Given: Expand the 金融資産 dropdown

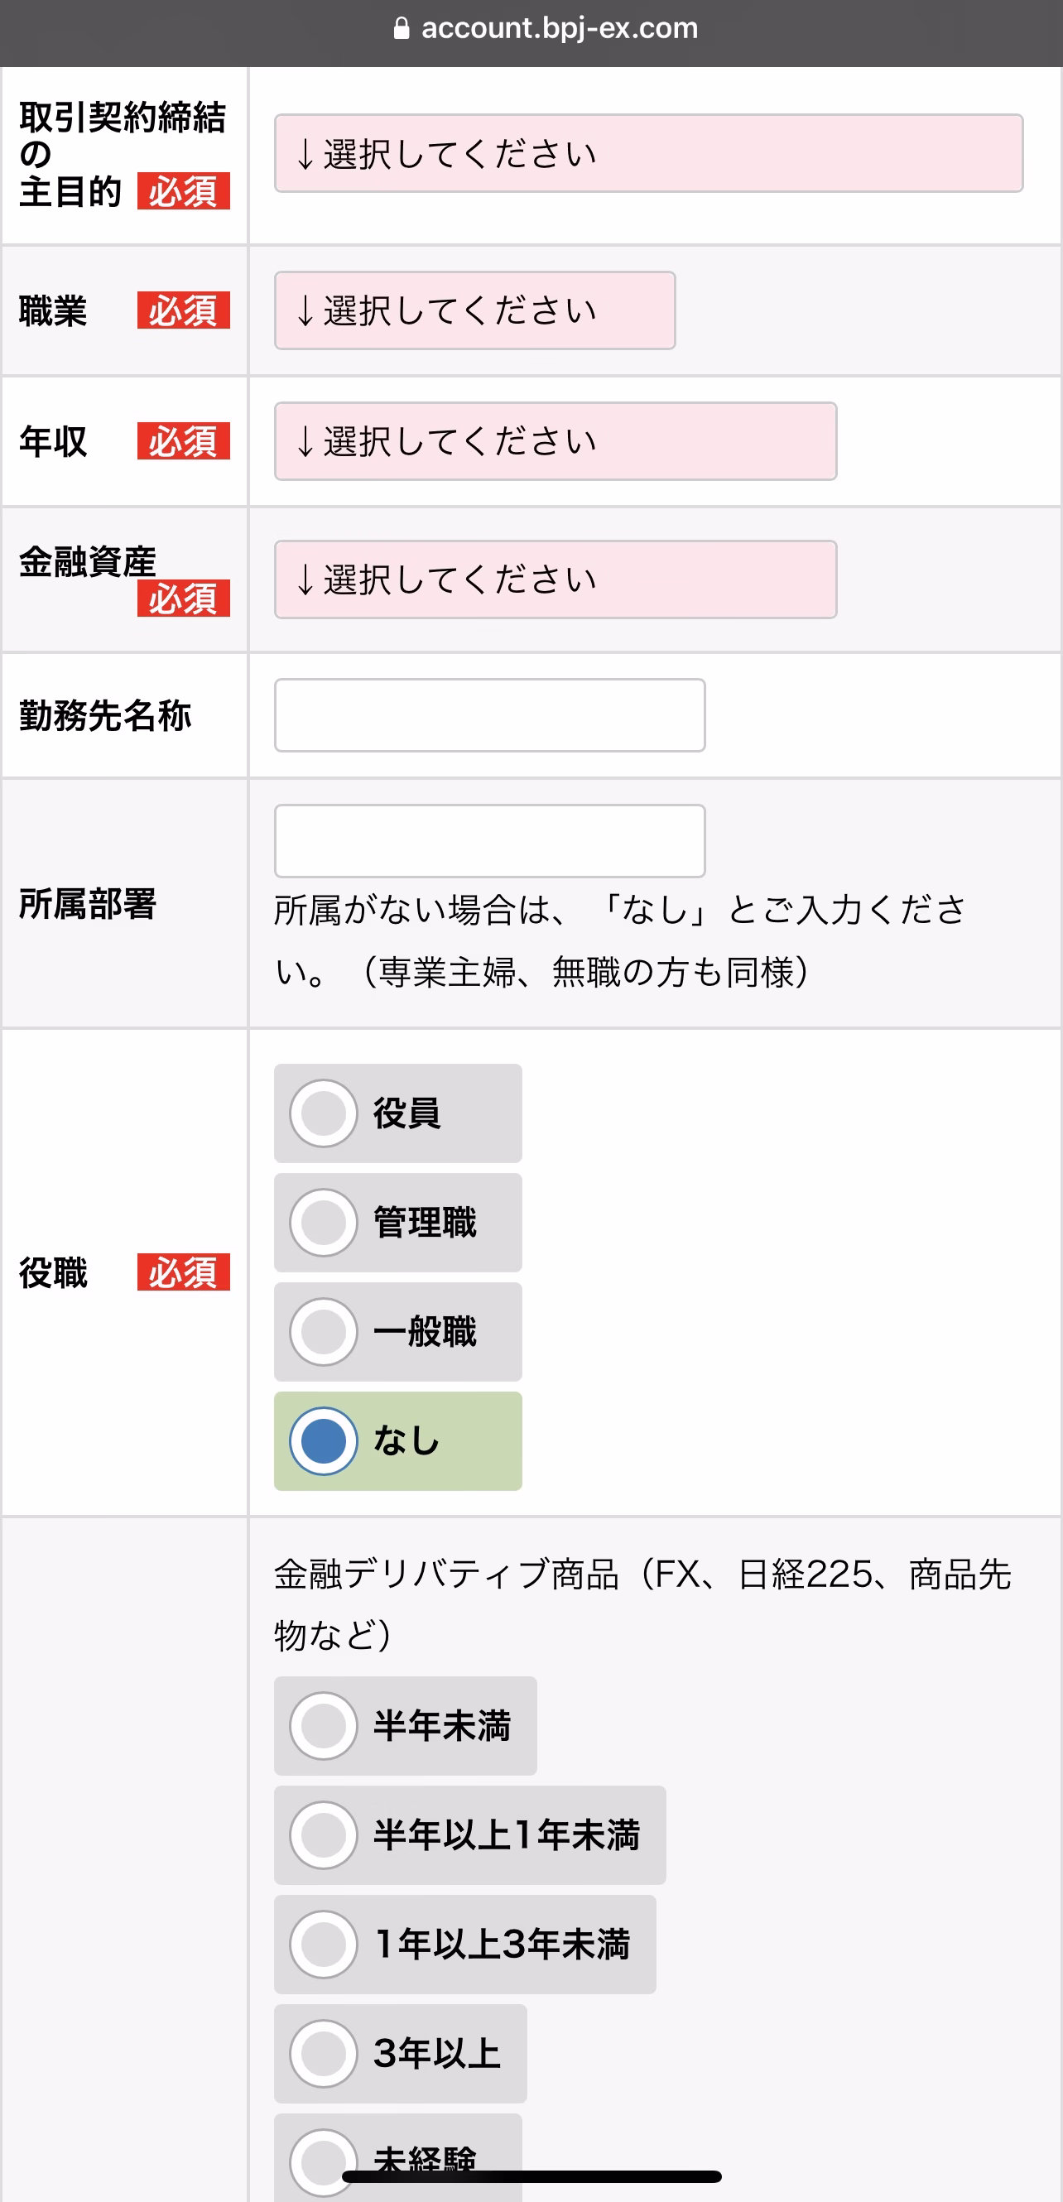Looking at the screenshot, I should coord(555,579).
